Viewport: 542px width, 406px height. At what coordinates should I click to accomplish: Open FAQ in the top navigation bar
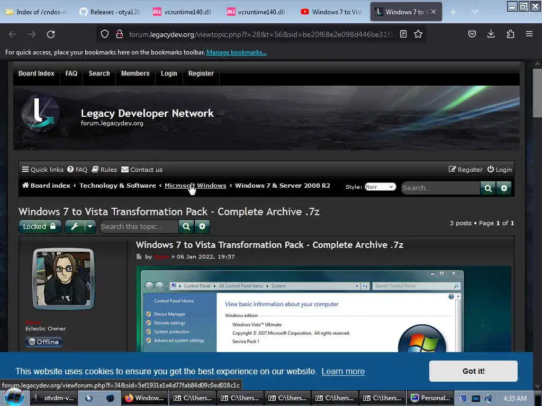pos(71,73)
